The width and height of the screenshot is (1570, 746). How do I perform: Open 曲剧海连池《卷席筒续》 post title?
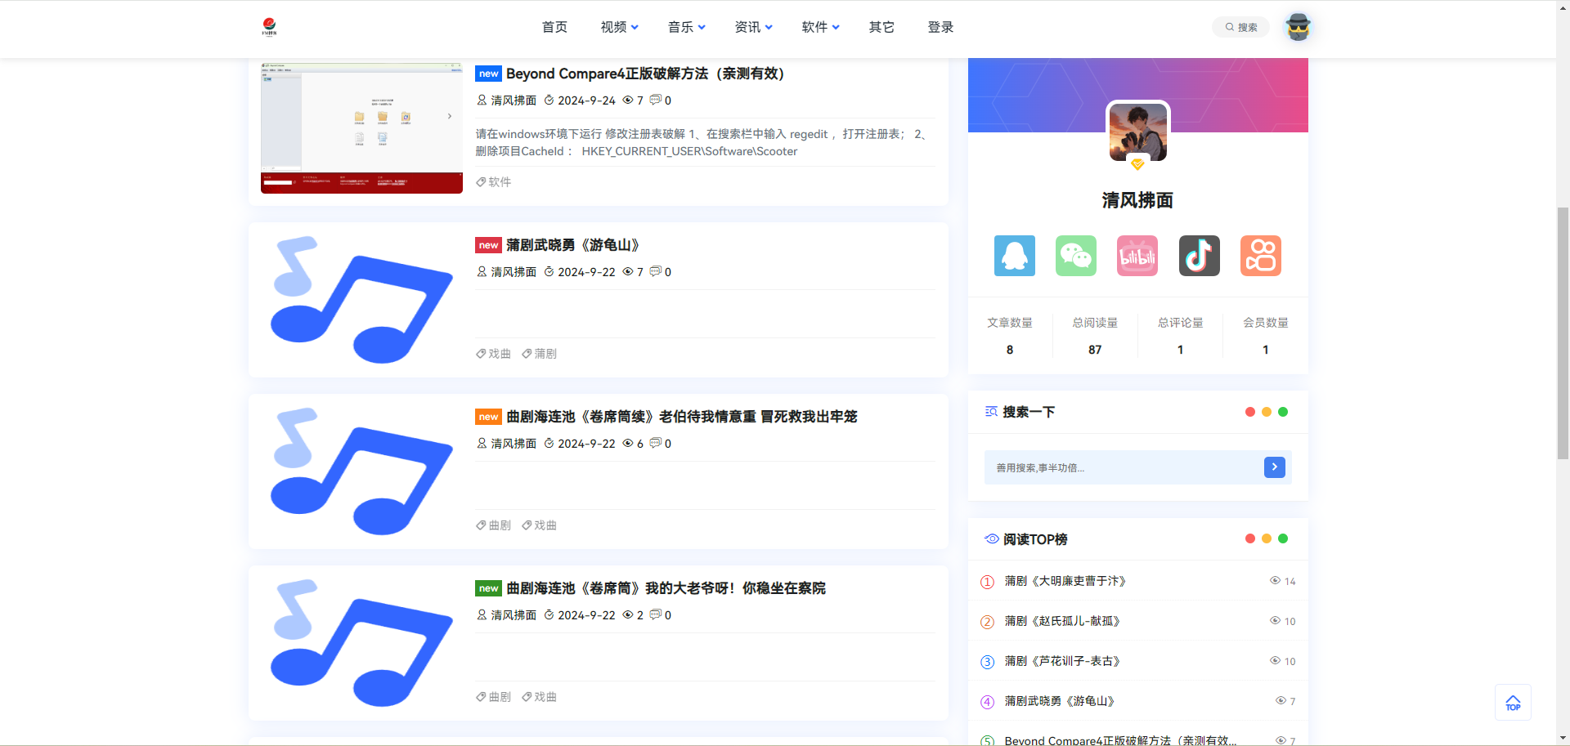[682, 417]
